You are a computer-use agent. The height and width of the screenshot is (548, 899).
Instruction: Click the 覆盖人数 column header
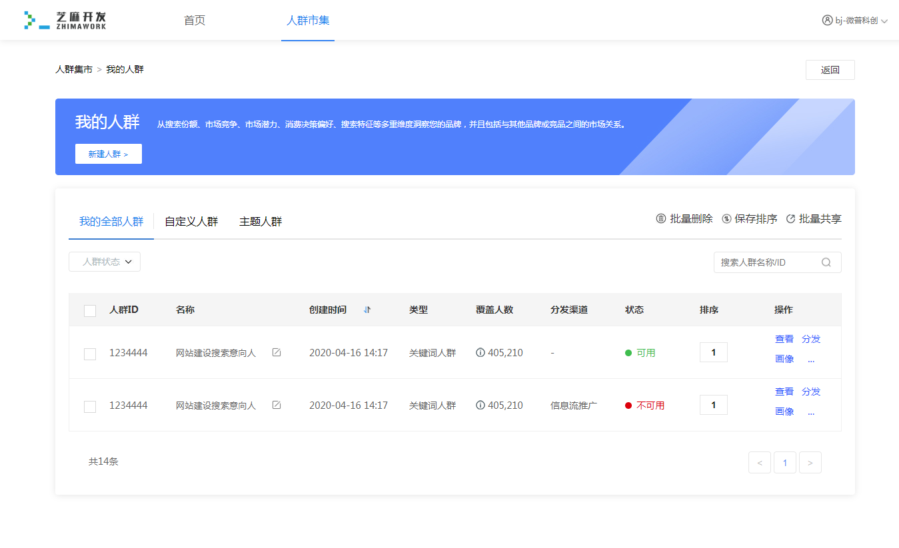pos(494,310)
